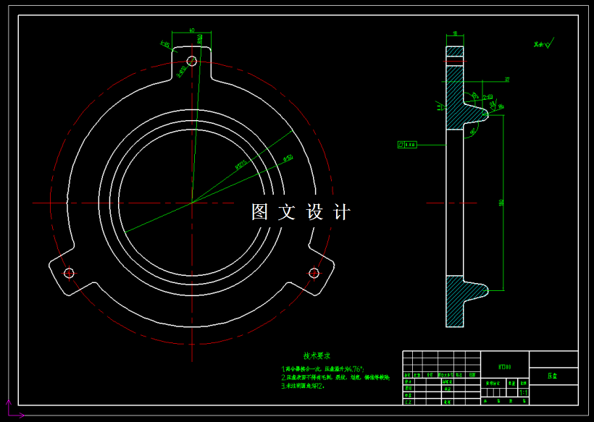This screenshot has width=594, height=422.
Task: Click the diagonal radius dimension text near rings
Action: [x=241, y=164]
